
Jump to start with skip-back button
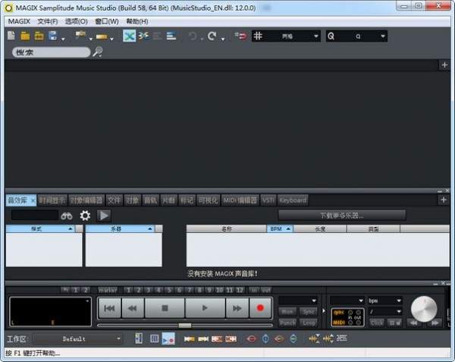click(x=109, y=308)
